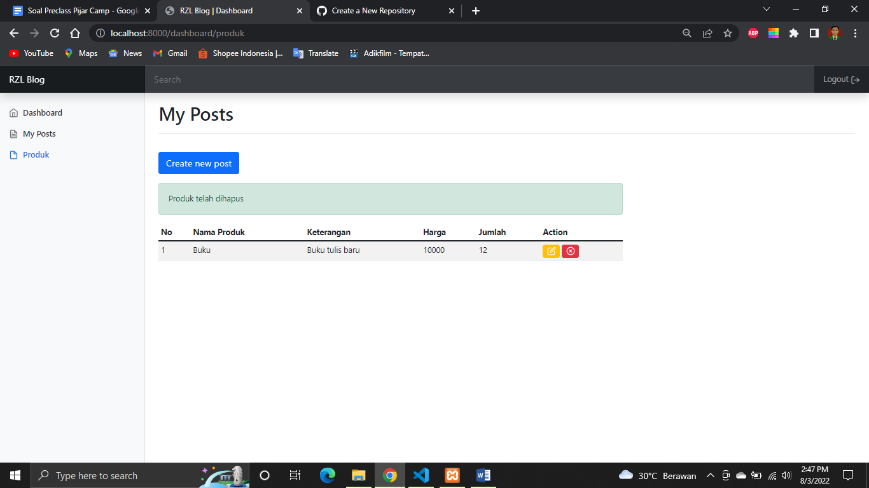The width and height of the screenshot is (869, 488).
Task: Launch XAMPP from the taskbar
Action: [x=452, y=475]
